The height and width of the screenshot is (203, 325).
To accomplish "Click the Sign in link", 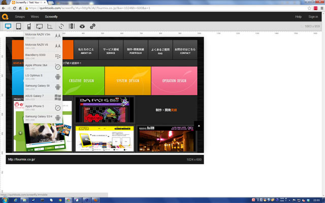I will pyautogui.click(x=313, y=17).
